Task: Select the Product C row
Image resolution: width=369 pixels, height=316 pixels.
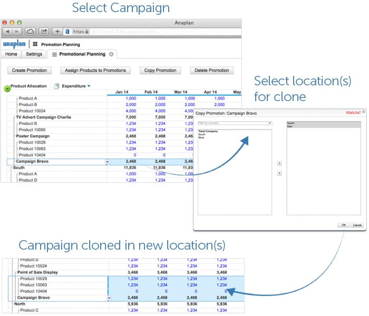Action: click(x=29, y=310)
